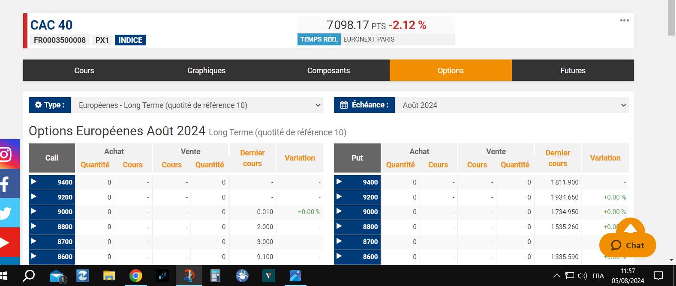Viewport: 676px width, 286px height.
Task: Select the Options tab
Action: tap(451, 70)
